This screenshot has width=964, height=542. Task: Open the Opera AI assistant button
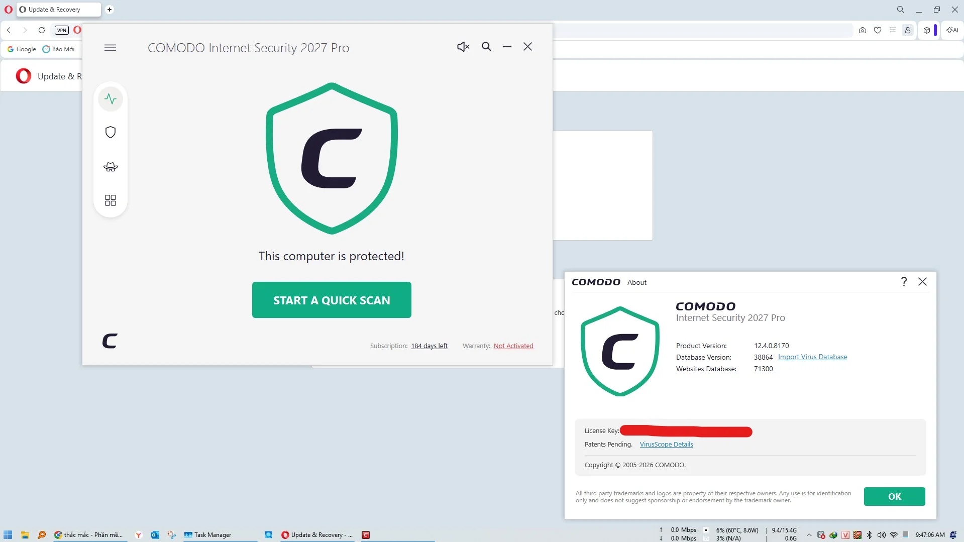[x=952, y=30]
